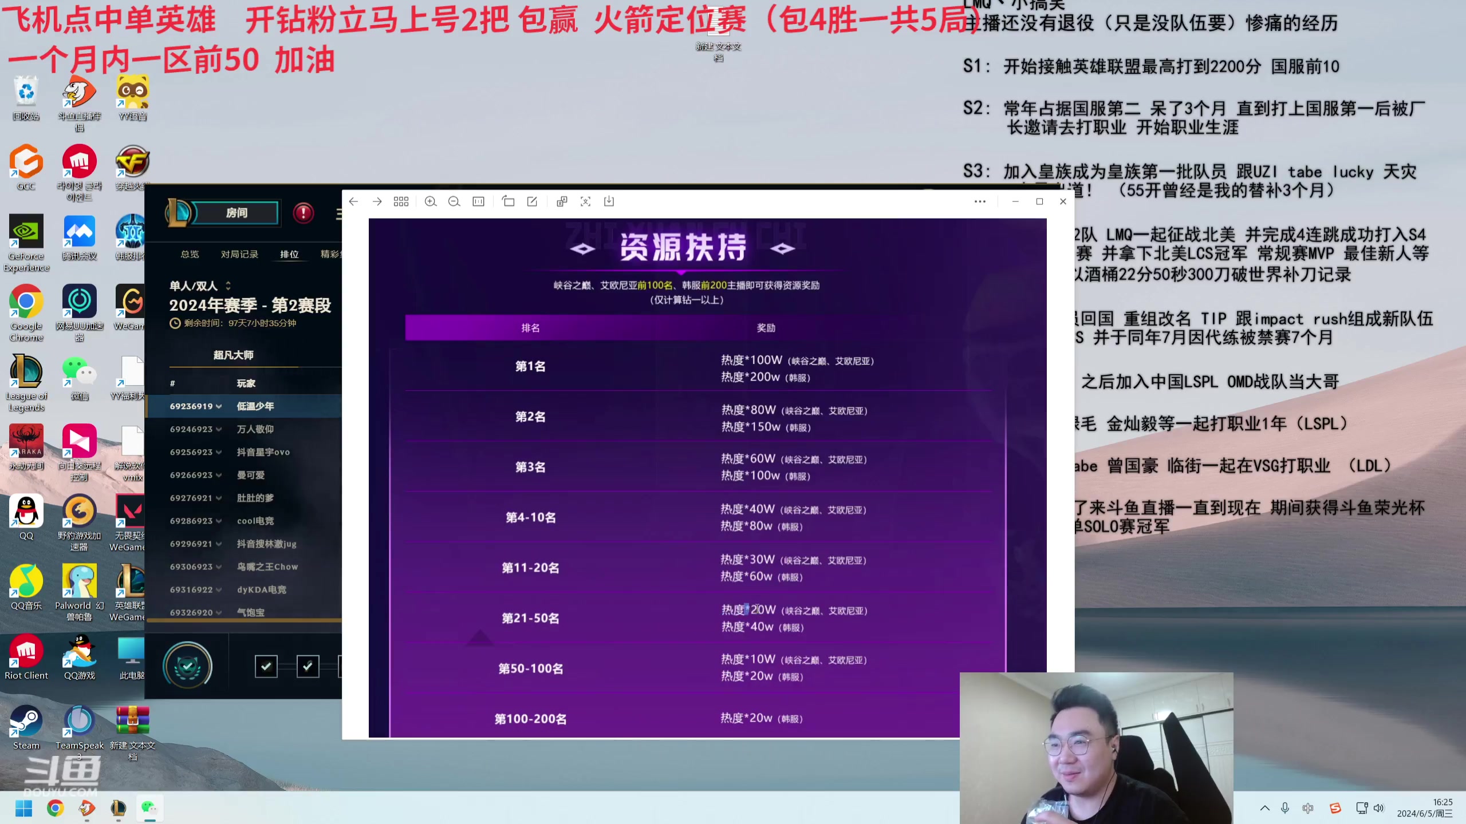
Task: Expand the chevron beside 69296921
Action: (219, 544)
